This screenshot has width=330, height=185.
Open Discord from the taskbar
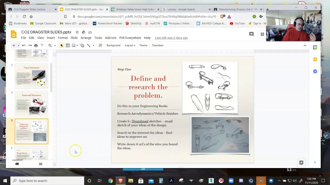[x=241, y=181]
